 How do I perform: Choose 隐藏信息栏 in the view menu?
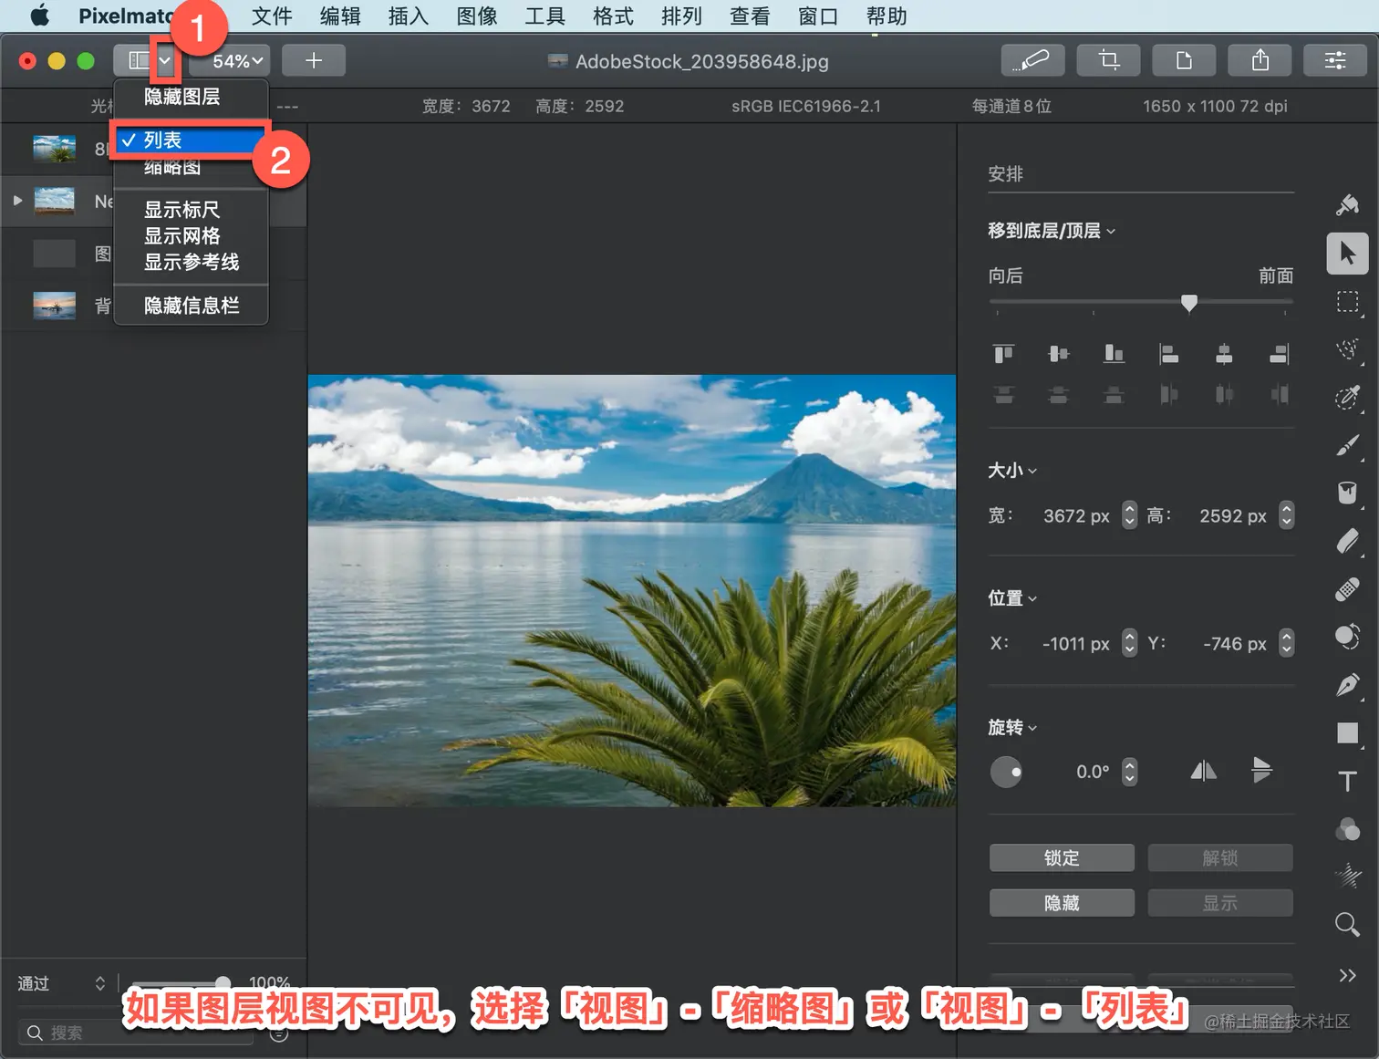191,306
